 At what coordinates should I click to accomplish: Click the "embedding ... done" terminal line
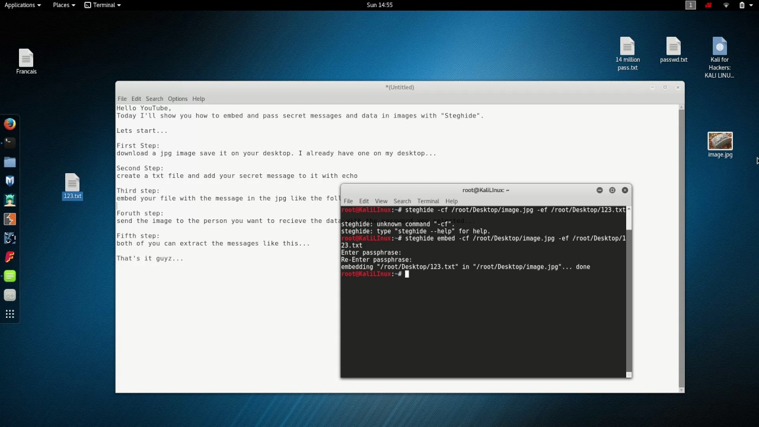(x=465, y=267)
